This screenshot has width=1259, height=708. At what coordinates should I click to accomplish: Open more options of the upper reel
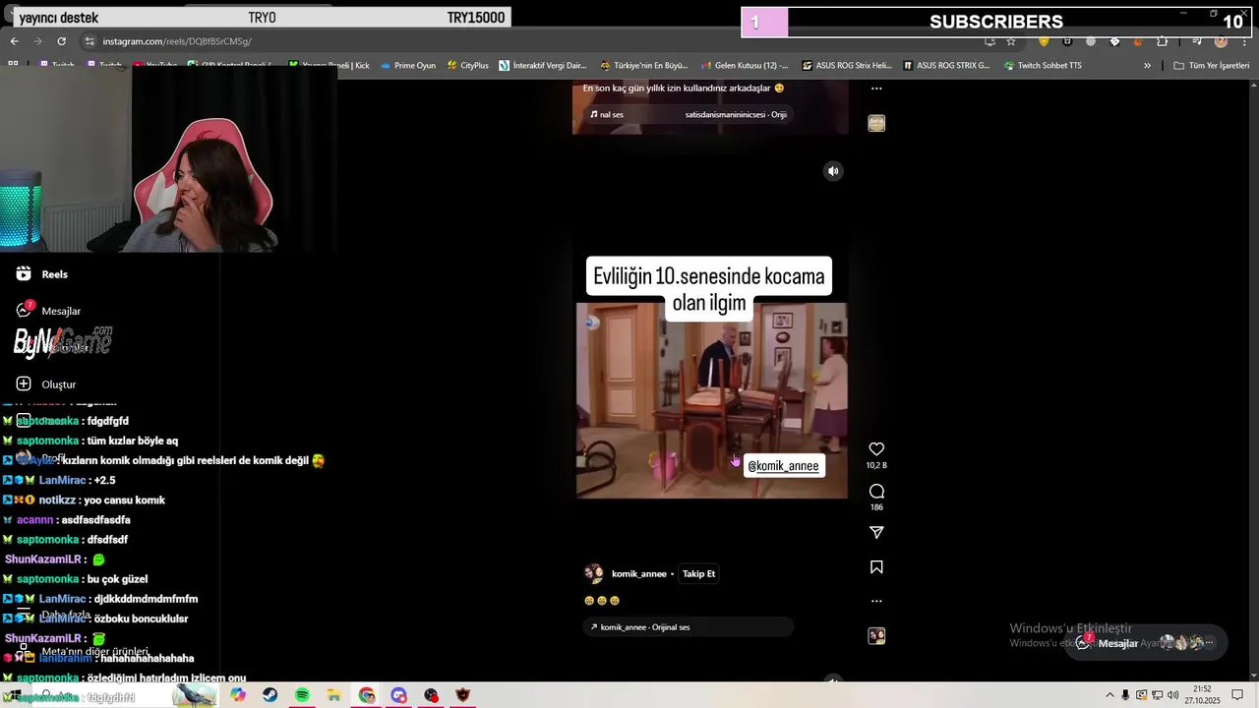(876, 88)
